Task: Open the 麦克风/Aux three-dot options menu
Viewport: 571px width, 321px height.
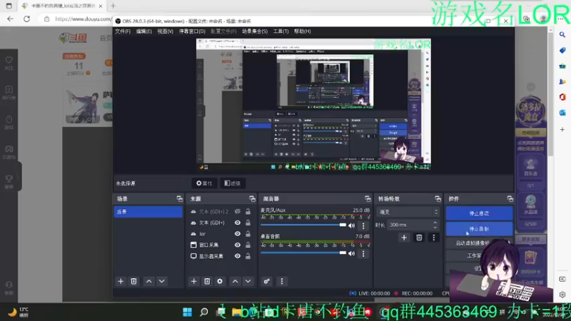Action: click(363, 225)
